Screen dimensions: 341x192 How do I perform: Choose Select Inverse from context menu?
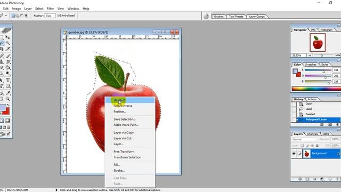click(130, 106)
